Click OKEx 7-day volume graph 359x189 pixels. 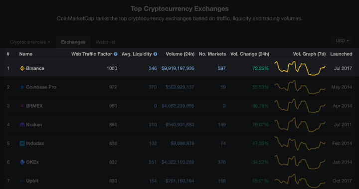coord(300,162)
